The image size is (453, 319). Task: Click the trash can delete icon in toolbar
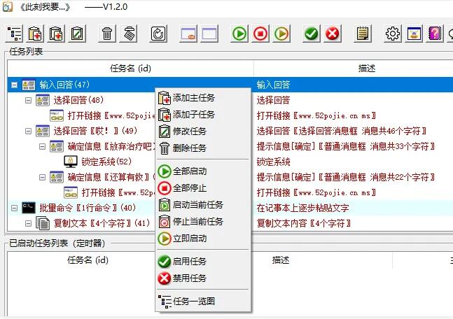click(x=107, y=33)
